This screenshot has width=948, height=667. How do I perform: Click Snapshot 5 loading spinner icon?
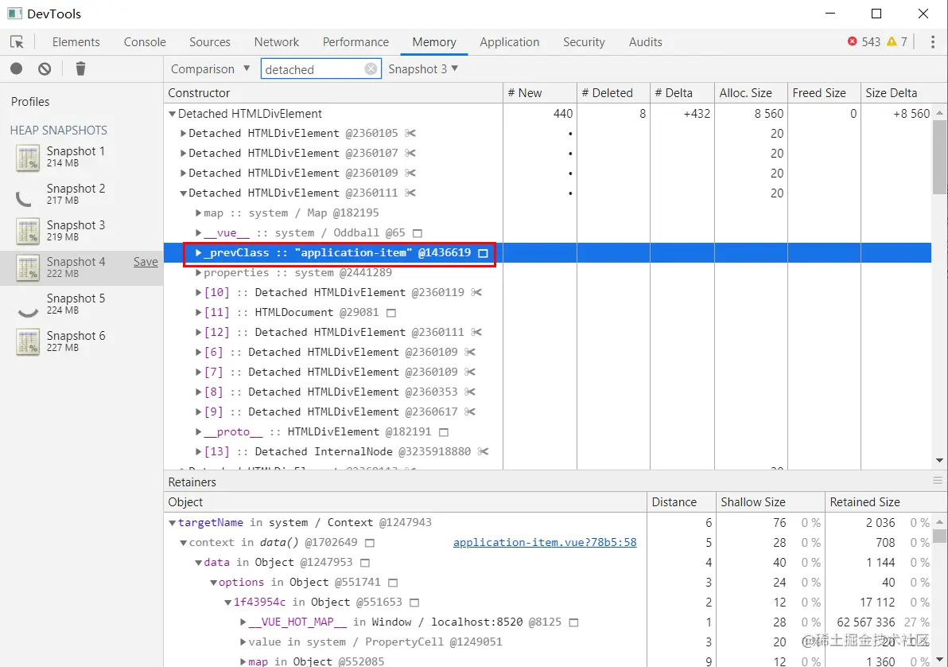28,311
